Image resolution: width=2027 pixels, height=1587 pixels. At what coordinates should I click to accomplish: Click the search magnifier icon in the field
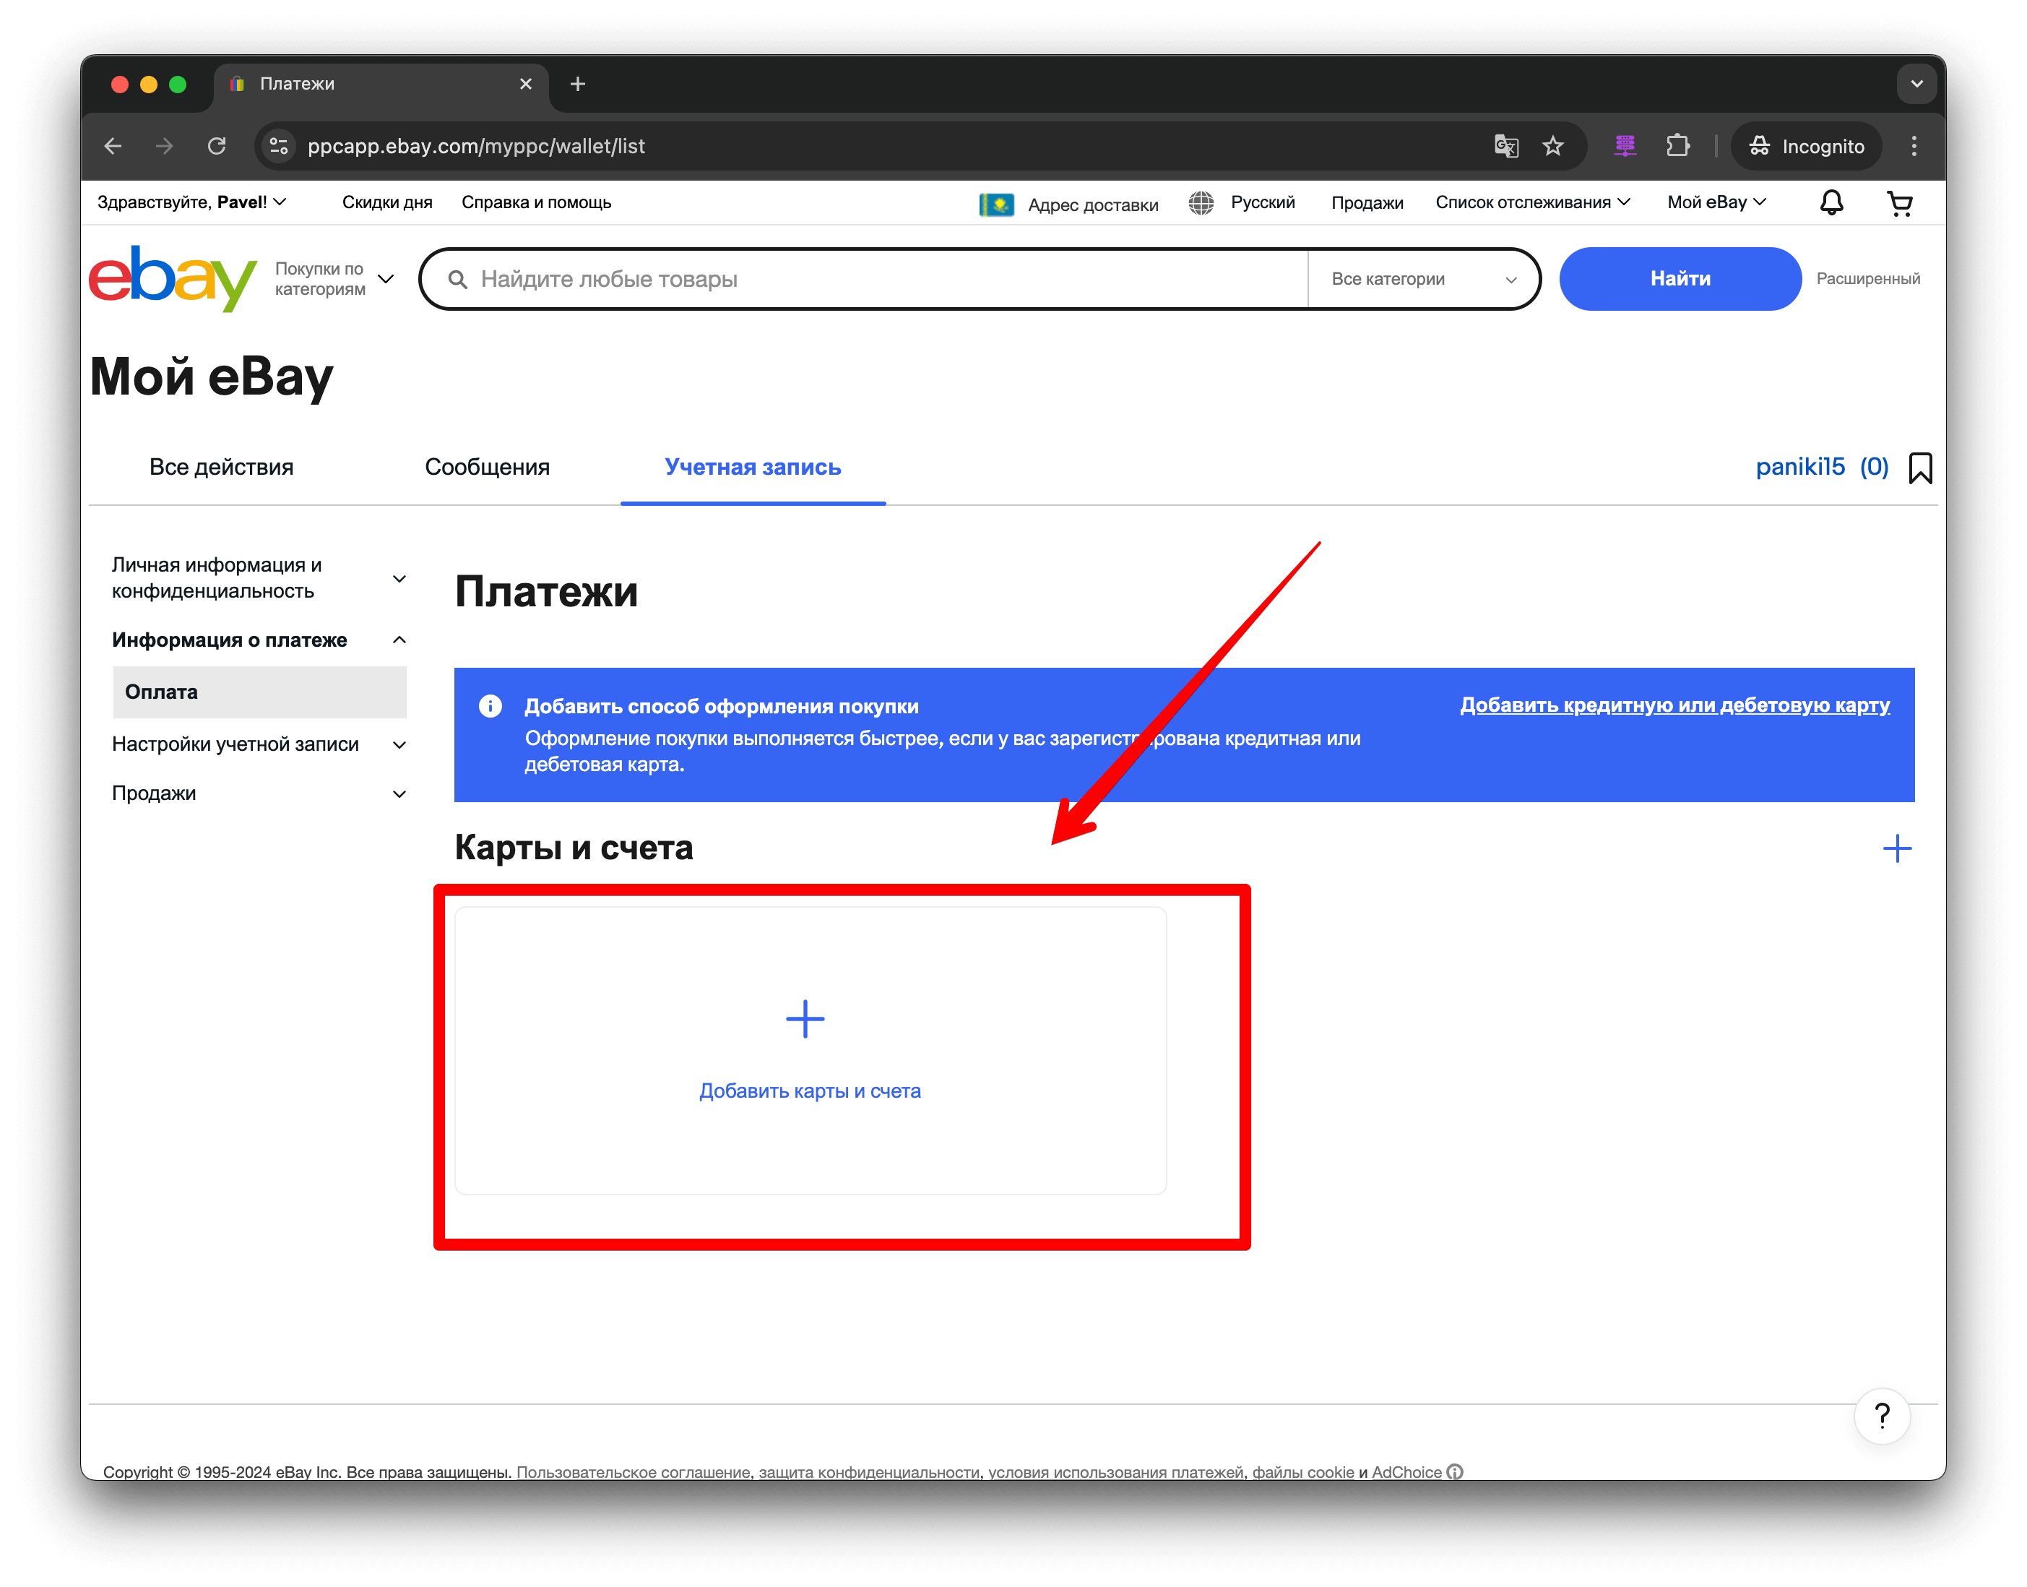coord(457,279)
